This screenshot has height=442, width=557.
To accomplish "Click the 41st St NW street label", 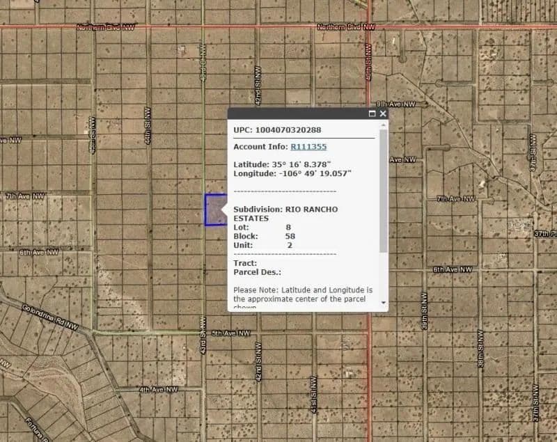I will (314, 397).
